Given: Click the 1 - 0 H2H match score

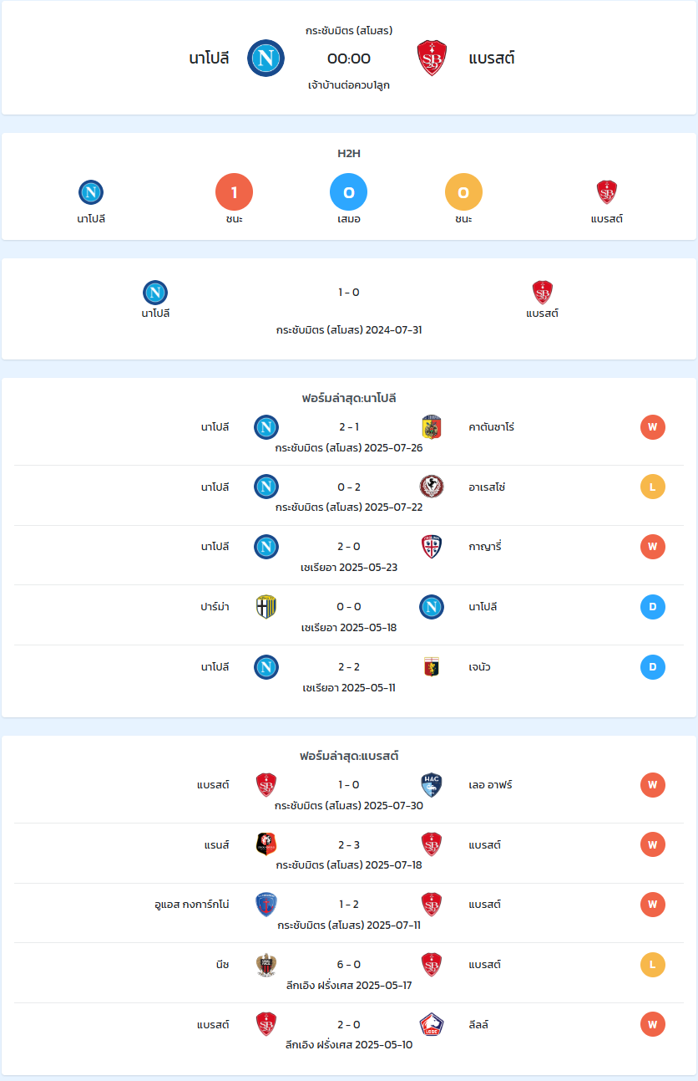Looking at the screenshot, I should [349, 292].
